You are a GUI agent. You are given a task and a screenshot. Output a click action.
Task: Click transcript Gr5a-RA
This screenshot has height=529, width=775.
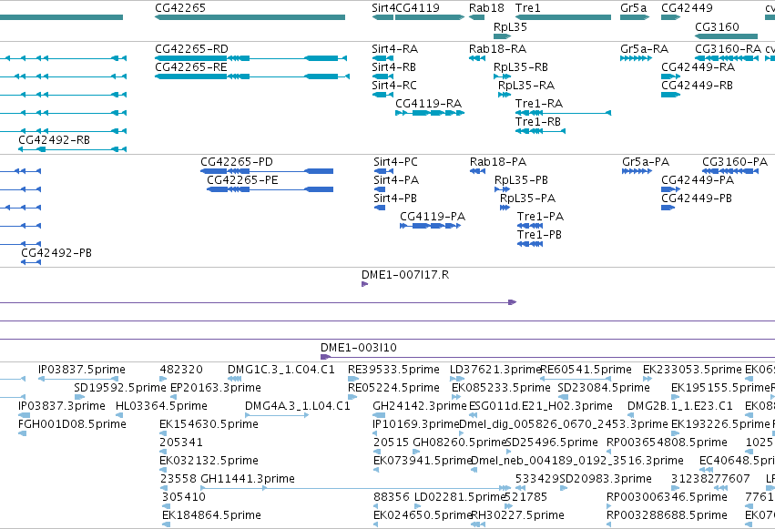pyautogui.click(x=636, y=58)
